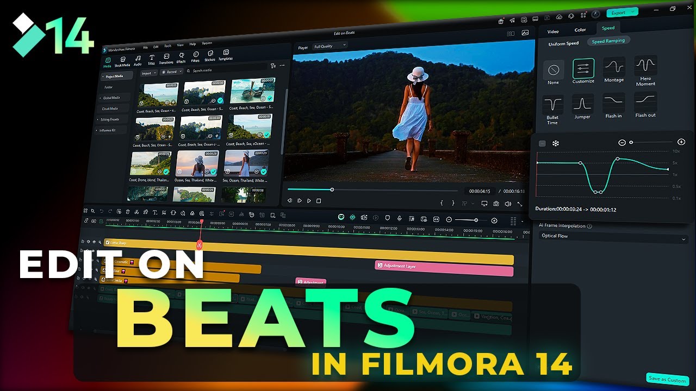696x391 pixels.
Task: Click the Save as Custom button
Action: 668,379
